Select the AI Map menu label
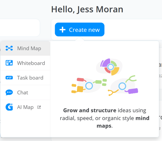This screenshot has height=141, width=162. [x=25, y=107]
